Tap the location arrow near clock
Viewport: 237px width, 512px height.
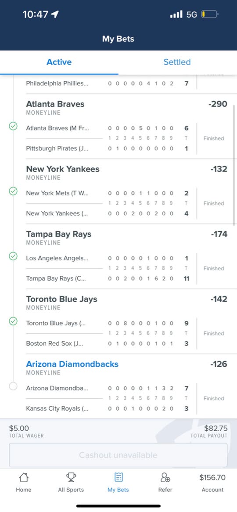(55, 14)
